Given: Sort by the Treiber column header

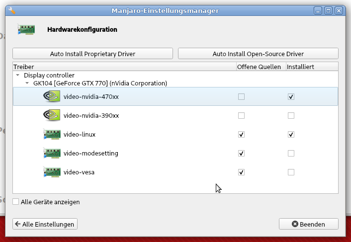Looking at the screenshot, I should (124, 67).
